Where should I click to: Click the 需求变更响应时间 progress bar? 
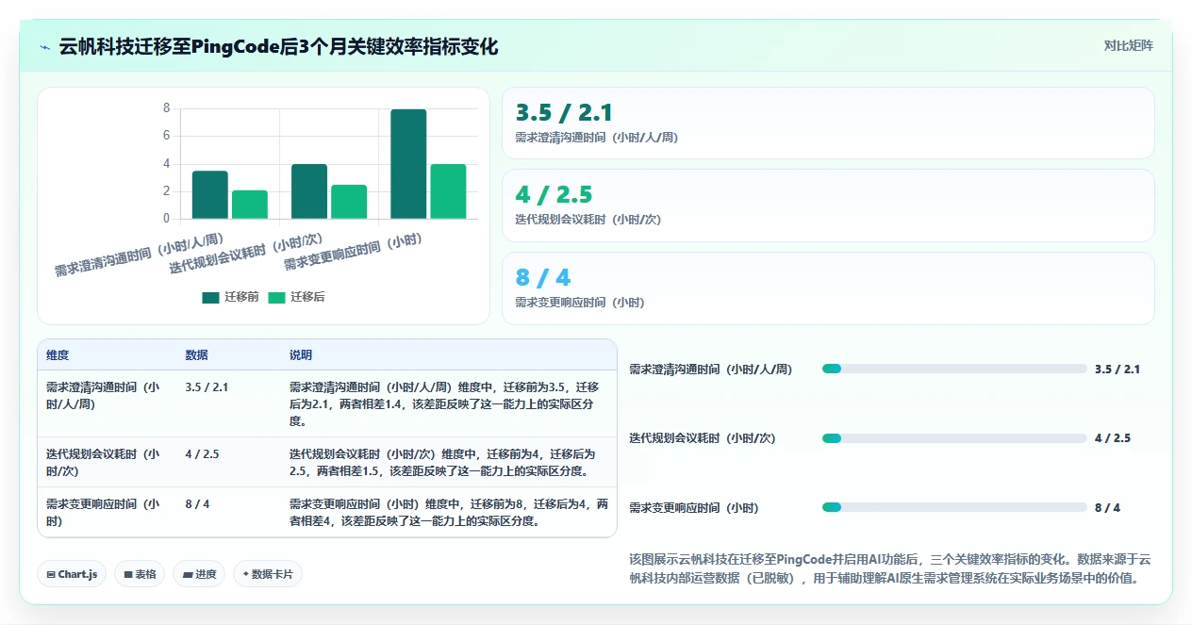[x=954, y=507]
